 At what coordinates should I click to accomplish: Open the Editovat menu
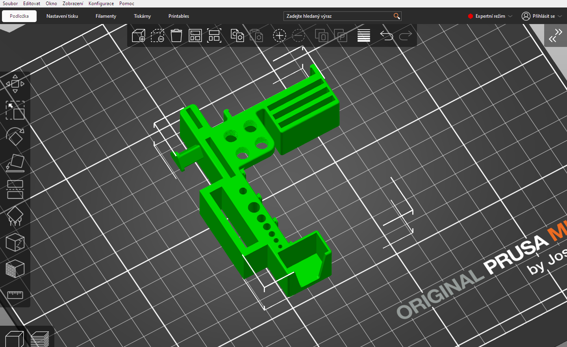pos(31,4)
